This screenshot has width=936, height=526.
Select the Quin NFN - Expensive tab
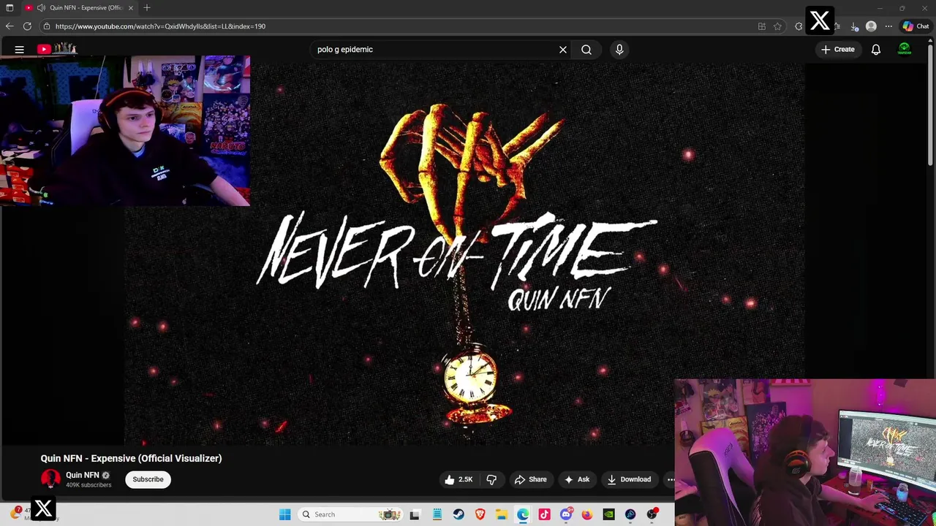click(80, 7)
